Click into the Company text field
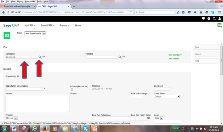 click(x=22, y=57)
